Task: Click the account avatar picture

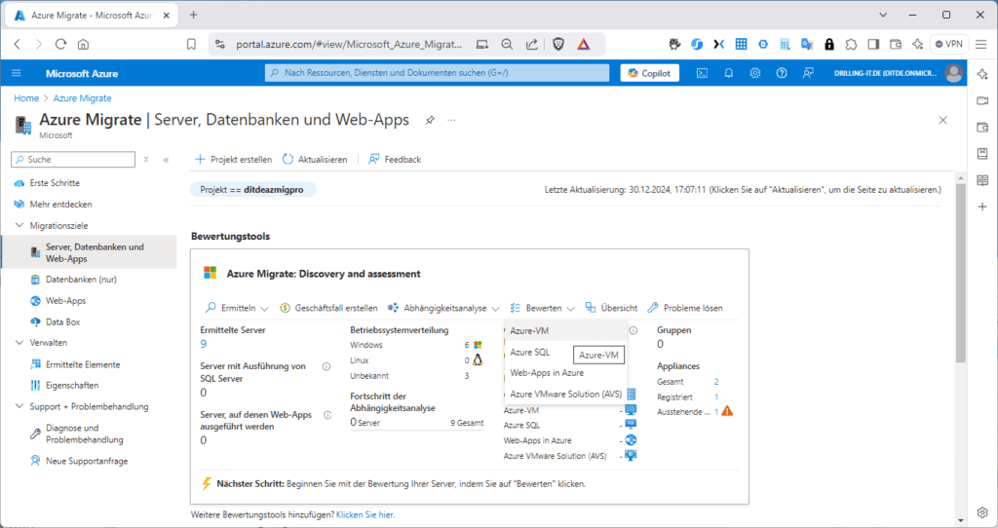Action: tap(953, 73)
